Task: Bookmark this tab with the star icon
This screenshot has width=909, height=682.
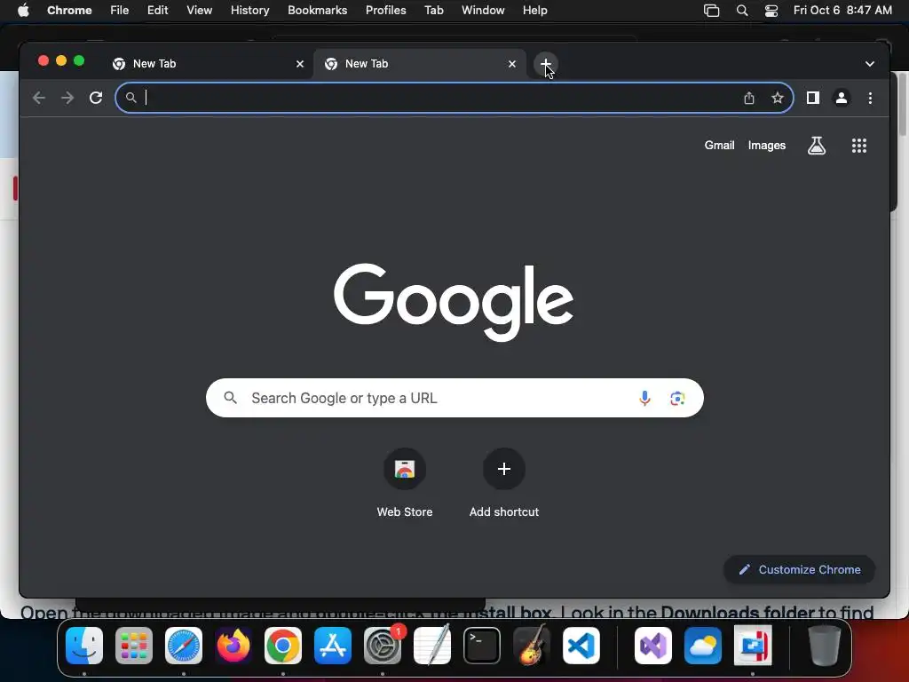Action: click(778, 98)
